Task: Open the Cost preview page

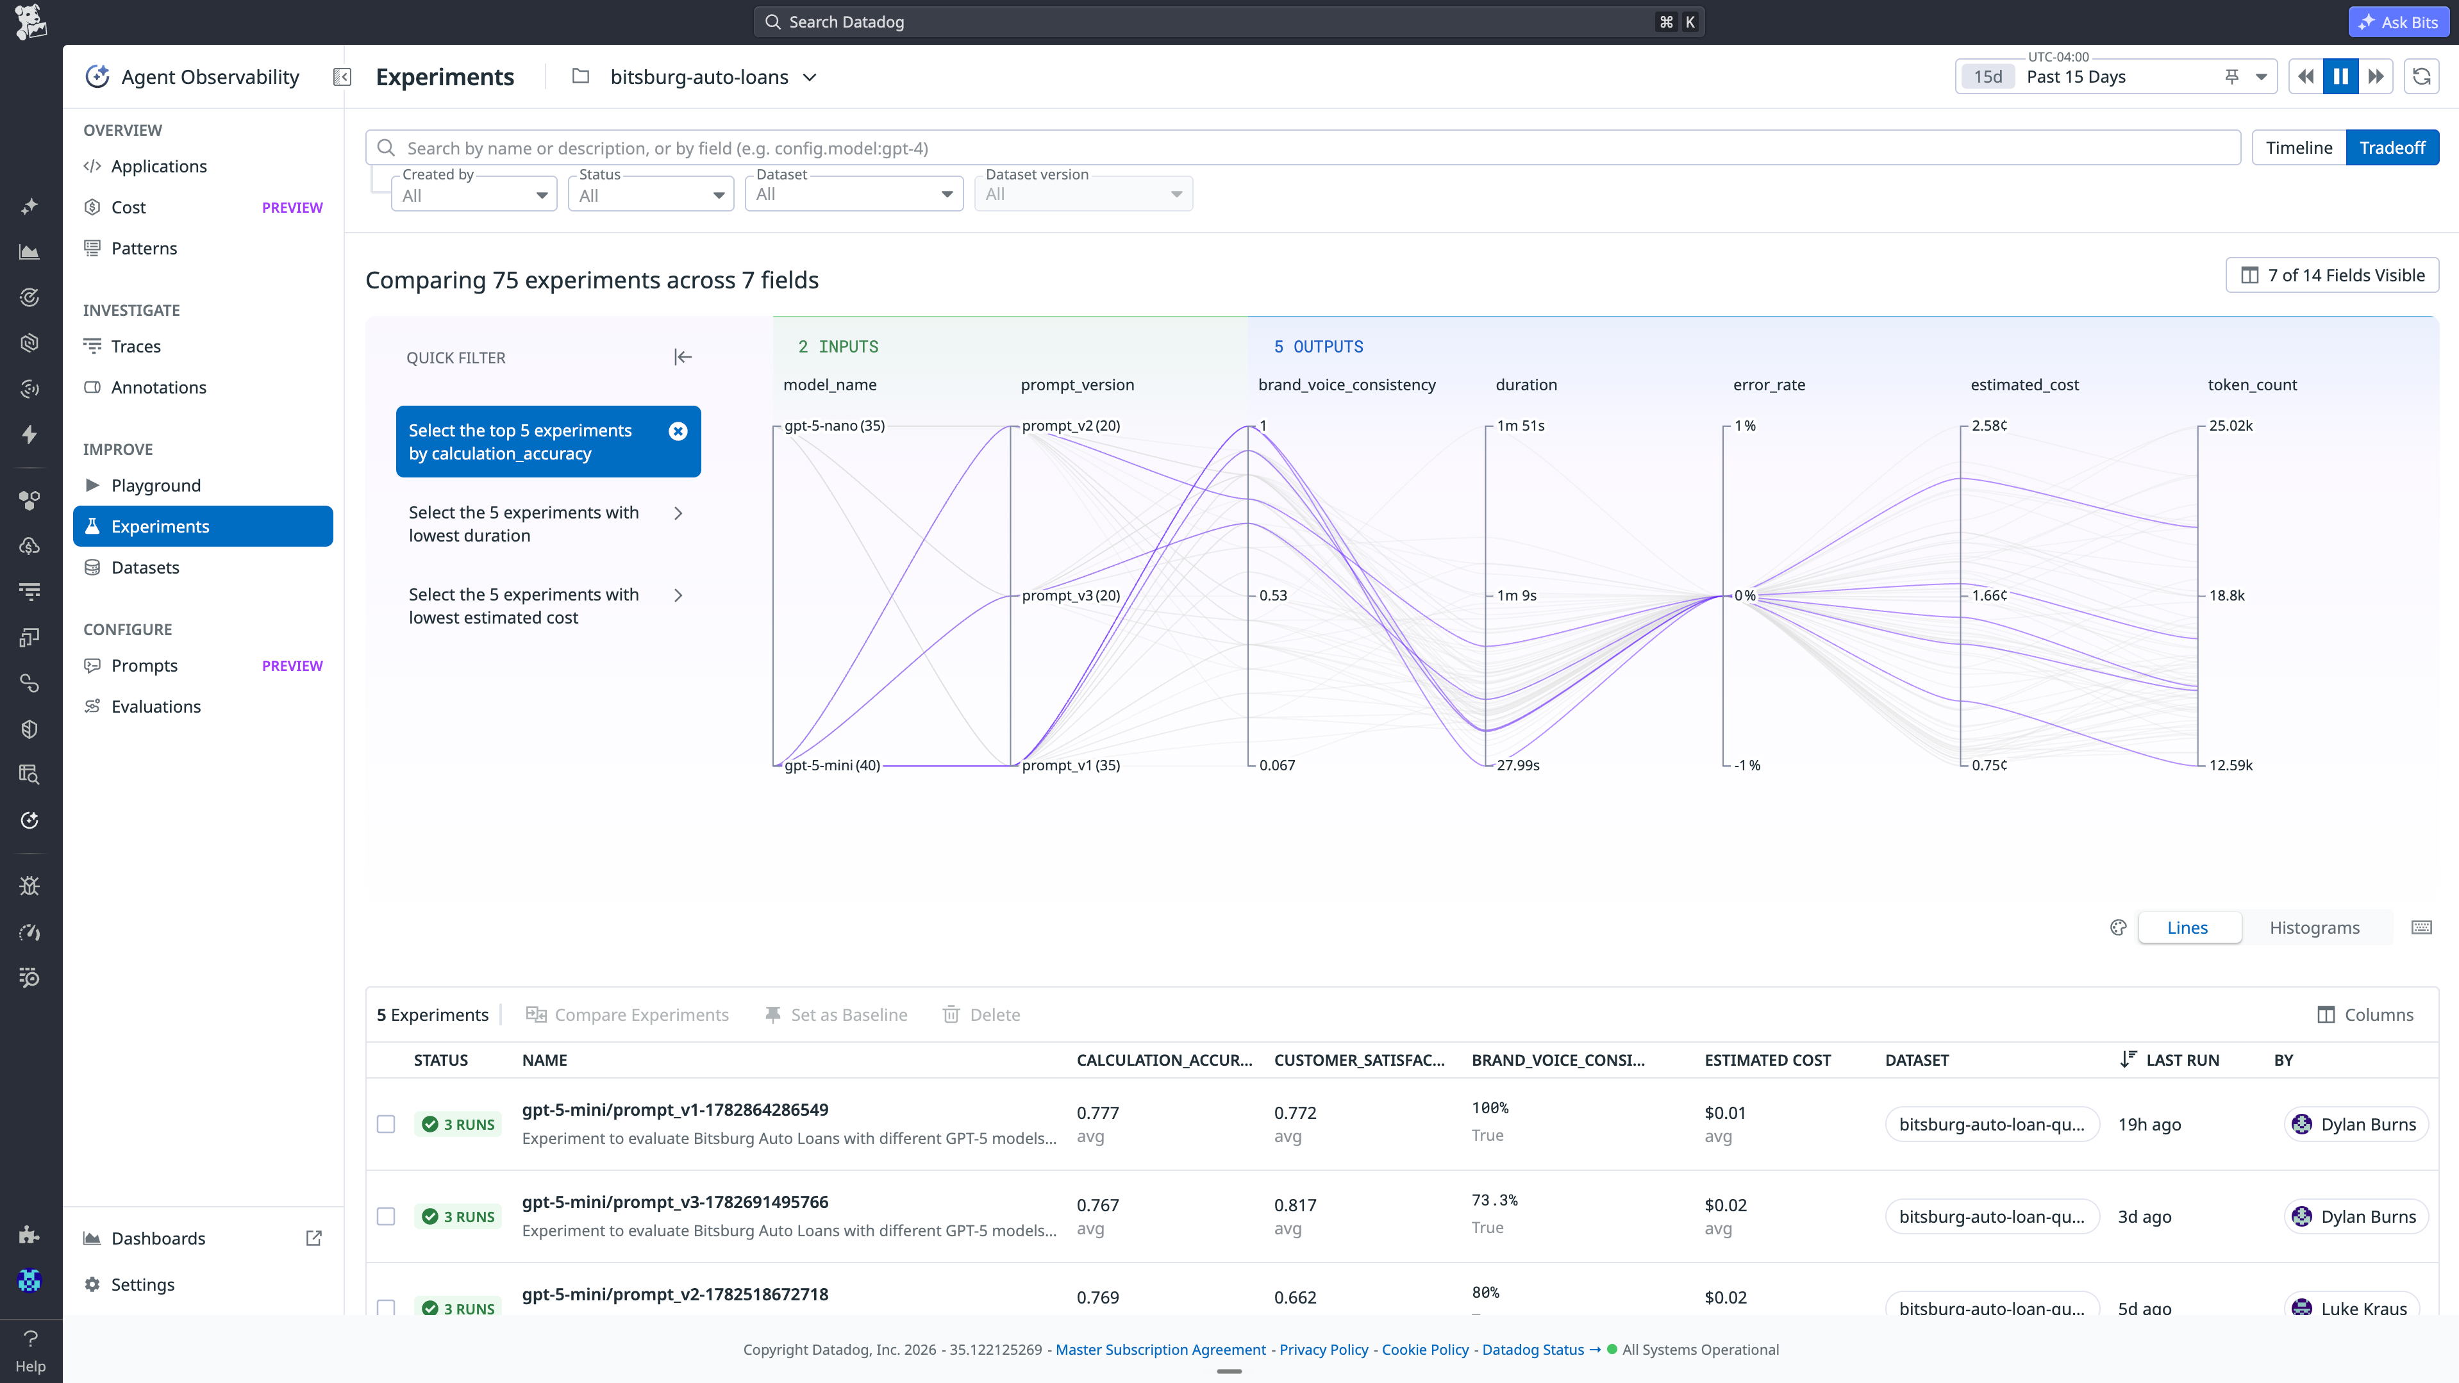Action: (x=203, y=207)
